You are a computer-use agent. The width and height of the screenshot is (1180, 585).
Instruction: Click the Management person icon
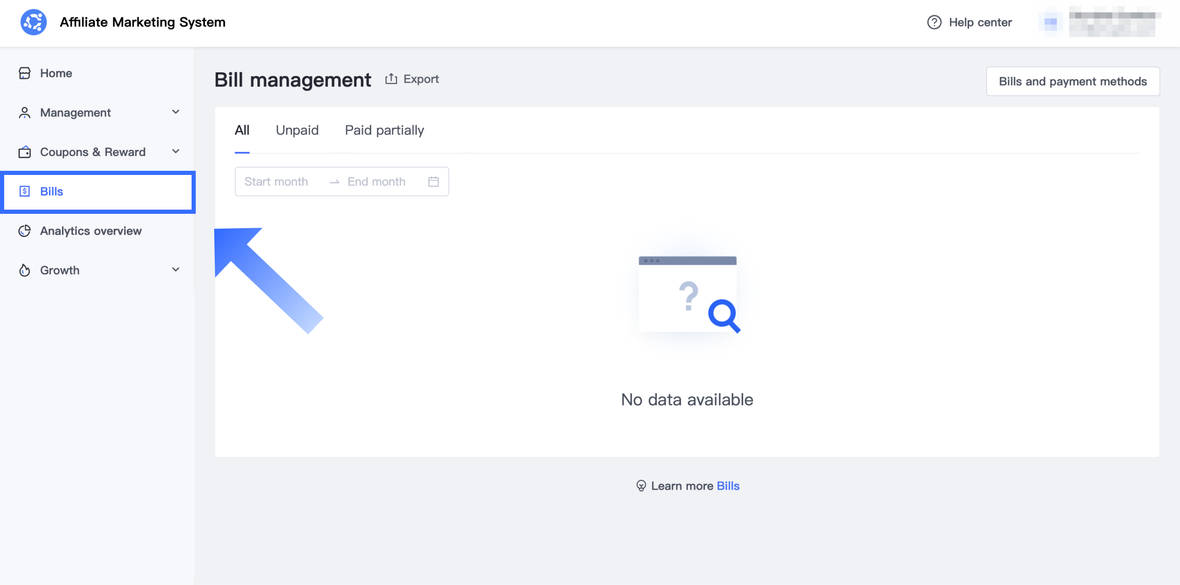tap(25, 112)
